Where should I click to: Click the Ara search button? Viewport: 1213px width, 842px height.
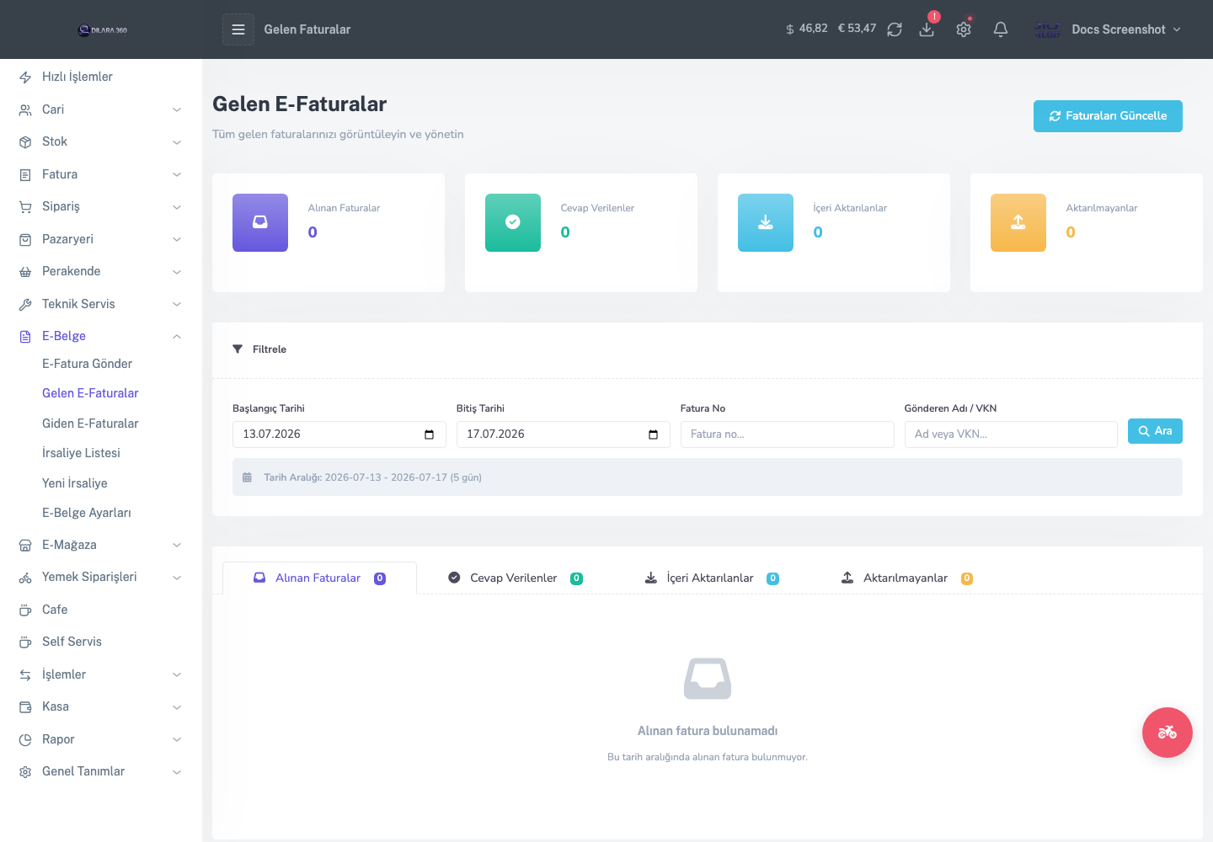point(1155,431)
